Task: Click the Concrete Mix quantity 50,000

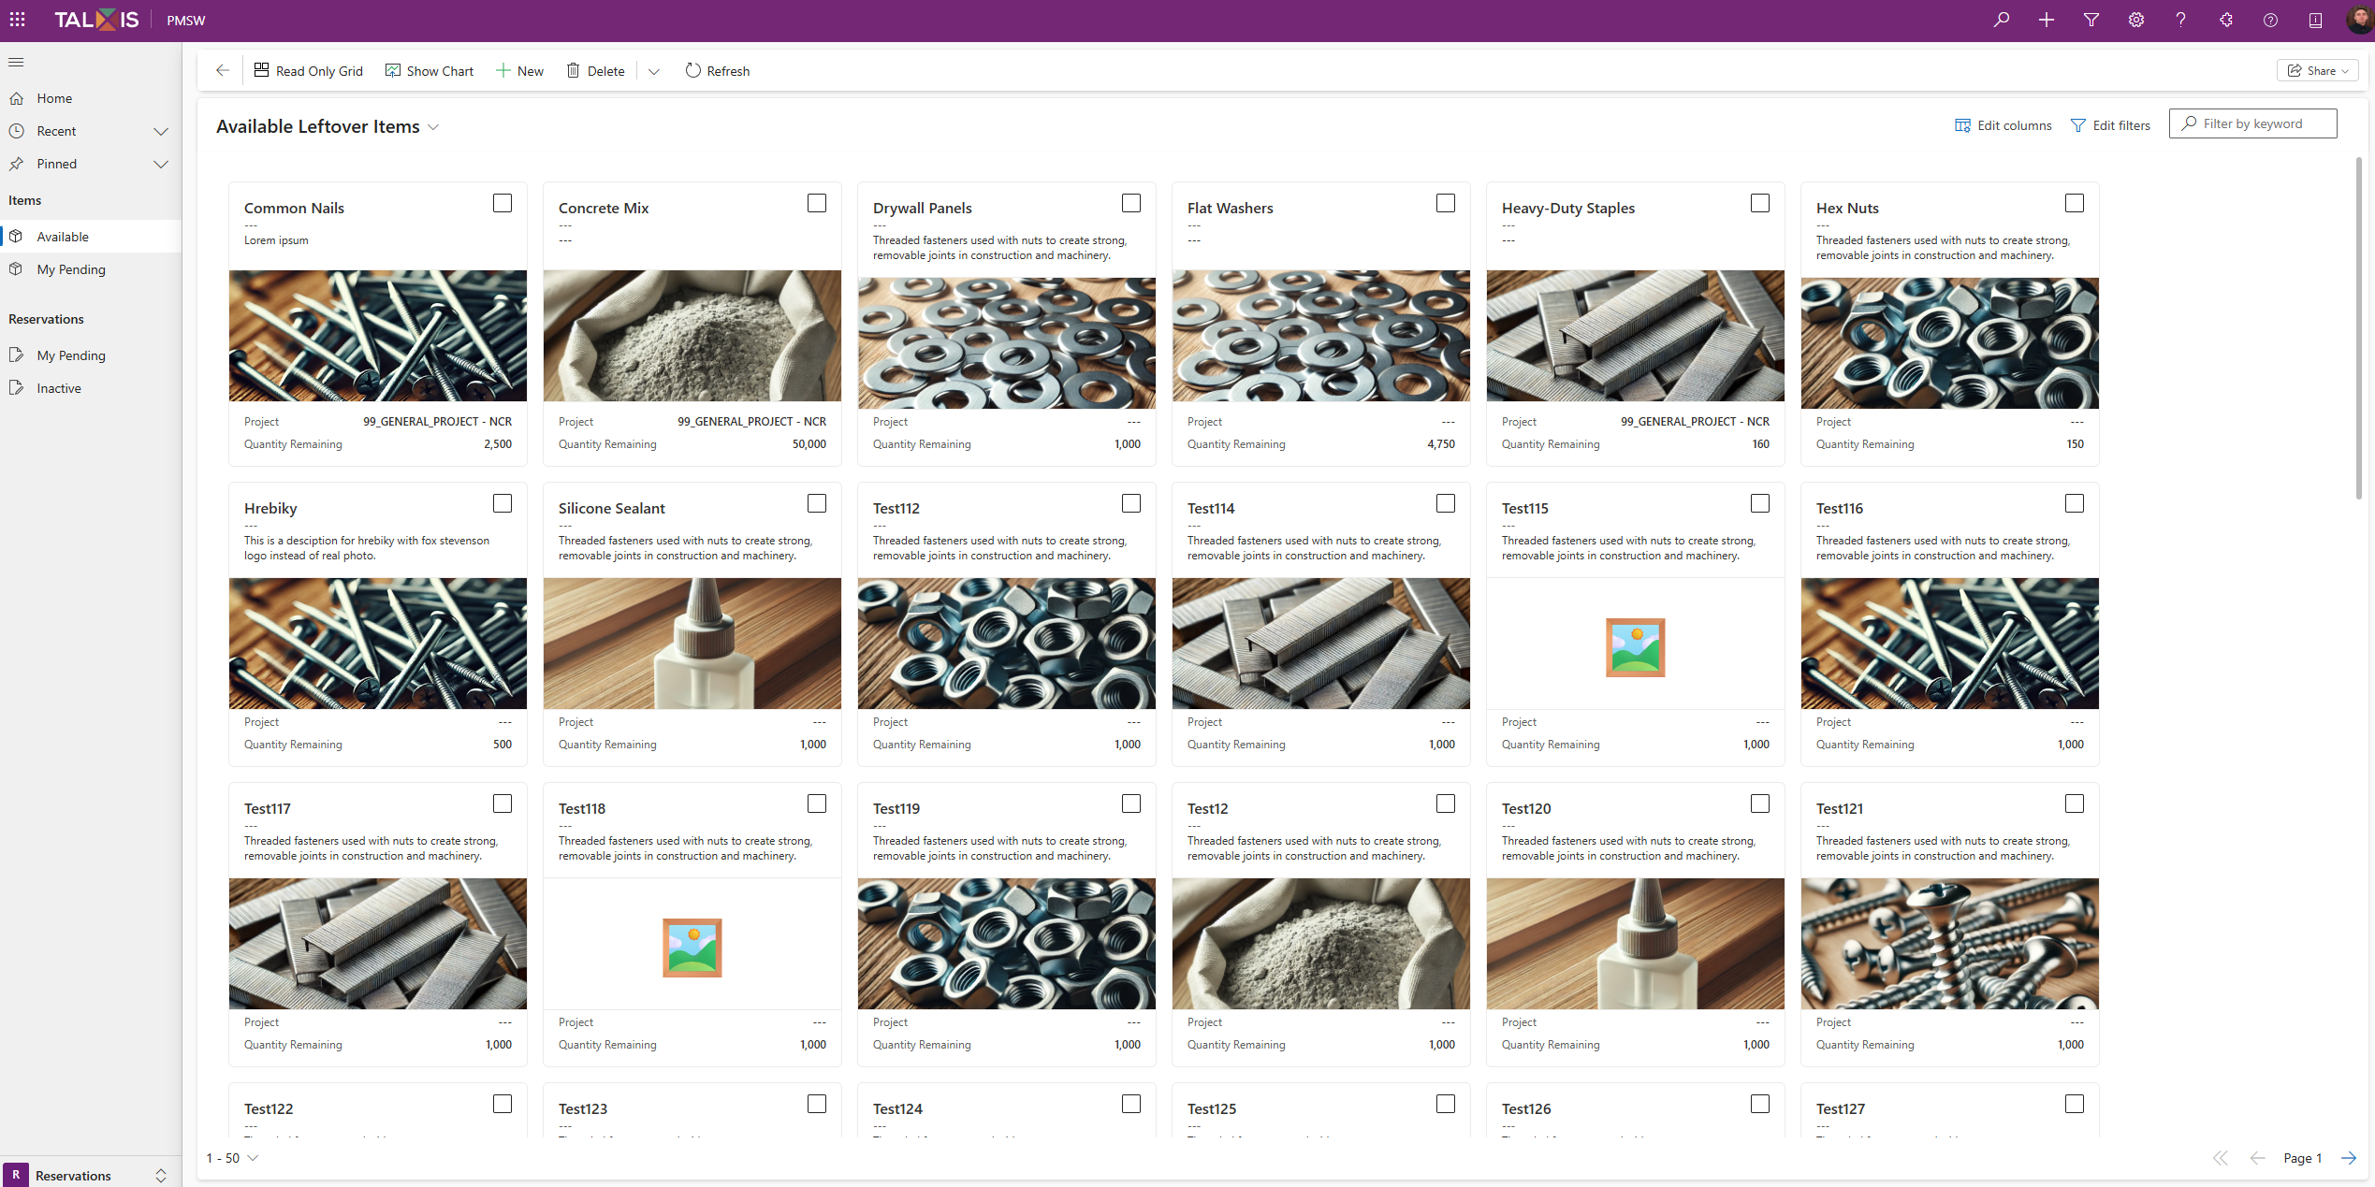Action: 809,444
